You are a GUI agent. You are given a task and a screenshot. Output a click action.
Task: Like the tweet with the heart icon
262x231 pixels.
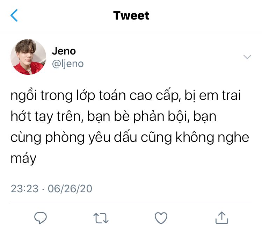(161, 218)
